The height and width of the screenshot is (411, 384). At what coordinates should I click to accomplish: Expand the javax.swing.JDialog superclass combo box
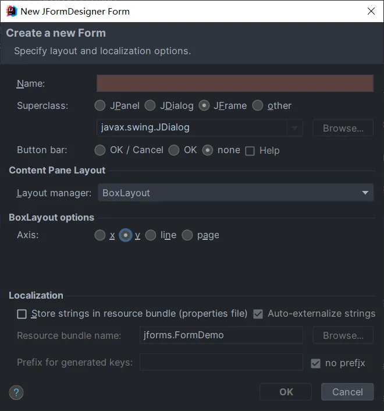click(x=295, y=127)
